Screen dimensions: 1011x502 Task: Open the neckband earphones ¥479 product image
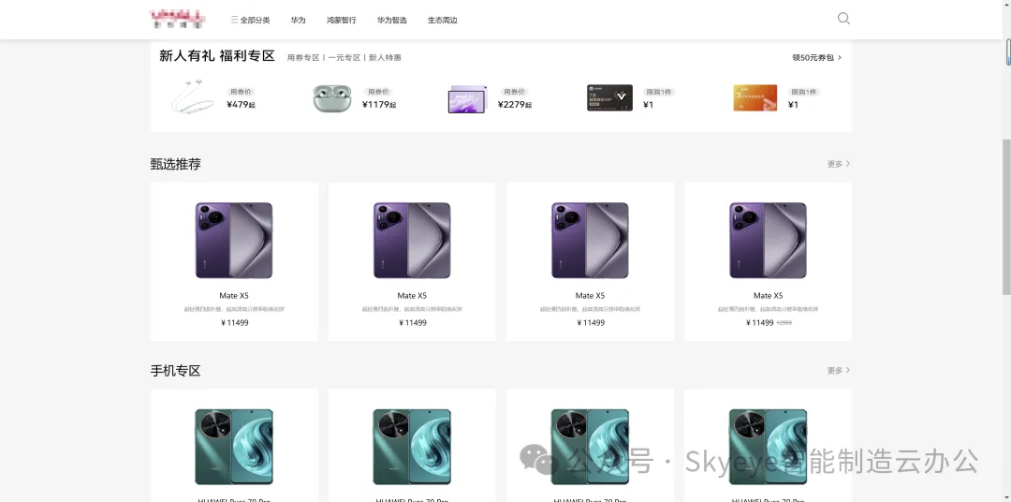(x=192, y=96)
